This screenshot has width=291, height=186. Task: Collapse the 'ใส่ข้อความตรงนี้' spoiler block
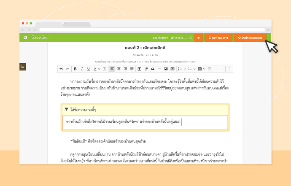coord(66,109)
